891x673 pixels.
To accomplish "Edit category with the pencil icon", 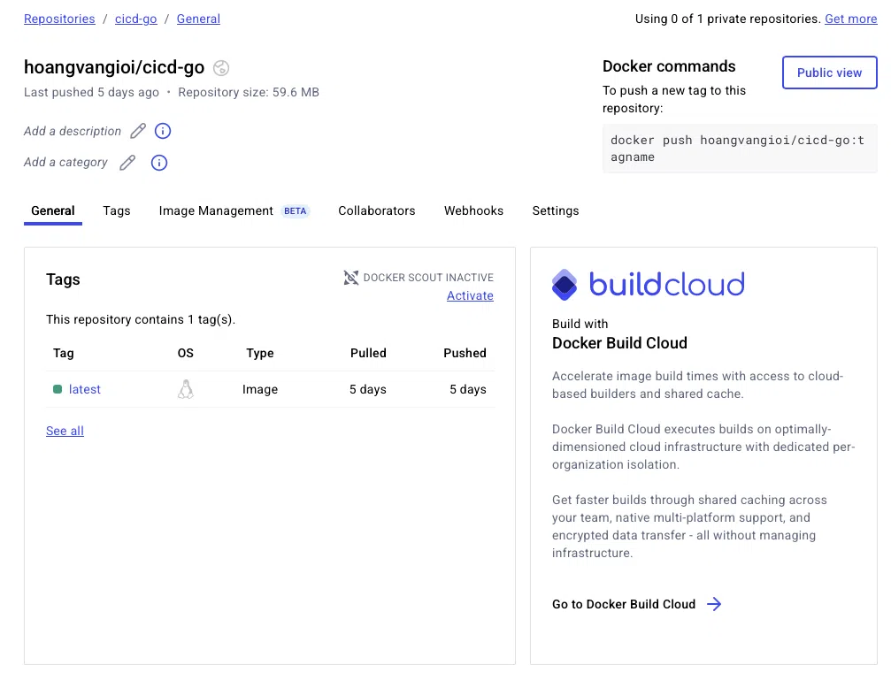I will (x=127, y=163).
